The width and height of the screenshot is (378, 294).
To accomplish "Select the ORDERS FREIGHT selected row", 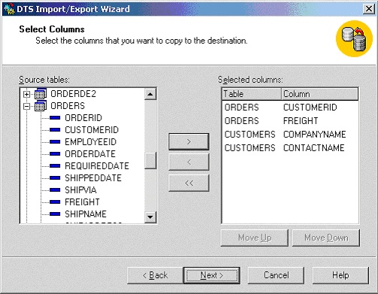I will point(290,121).
